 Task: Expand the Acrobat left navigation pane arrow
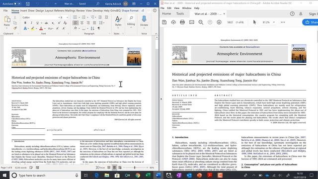pos(161,99)
